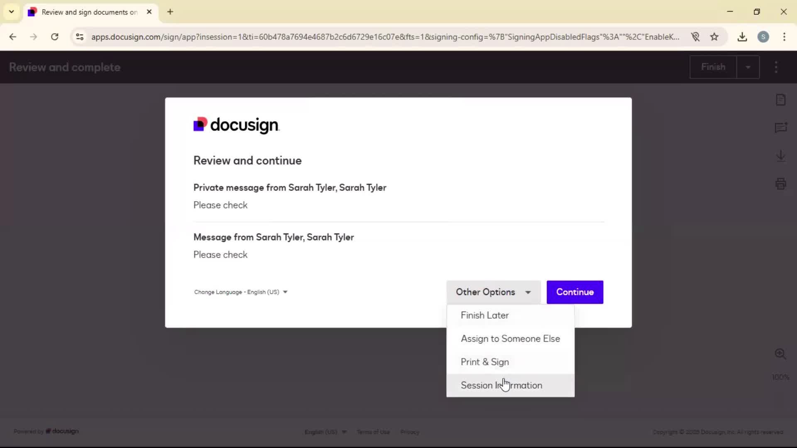Open the comments sidebar icon
The image size is (797, 448).
coord(780,127)
